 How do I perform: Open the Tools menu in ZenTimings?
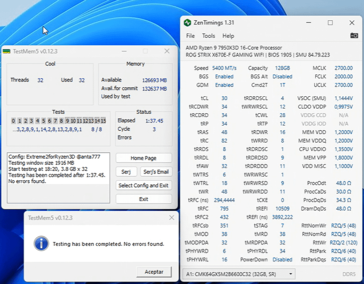pyautogui.click(x=209, y=36)
